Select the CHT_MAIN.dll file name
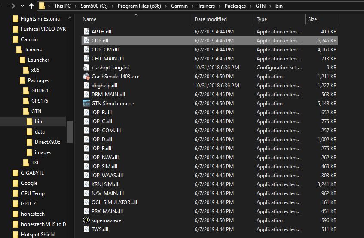This screenshot has height=238, width=364. (x=107, y=59)
